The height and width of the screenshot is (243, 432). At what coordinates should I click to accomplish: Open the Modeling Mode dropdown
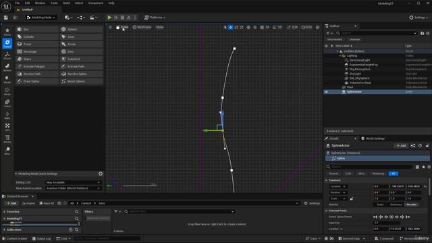point(41,18)
